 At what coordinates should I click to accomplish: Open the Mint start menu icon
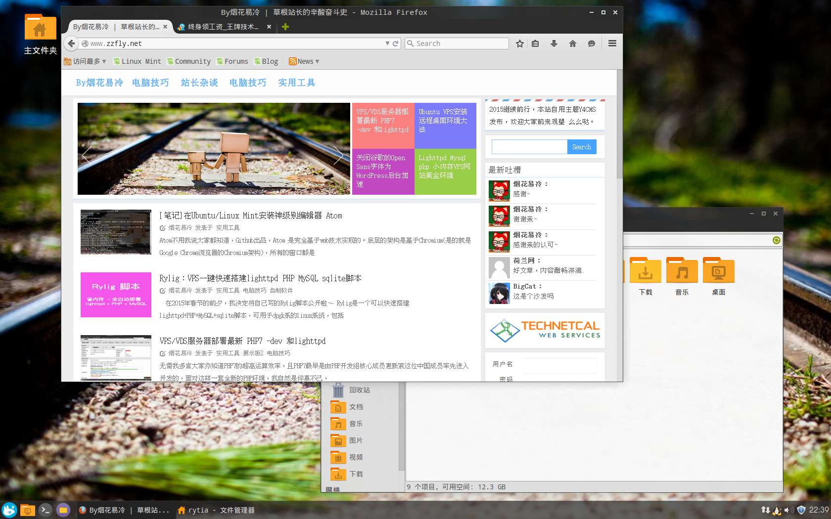(x=9, y=510)
